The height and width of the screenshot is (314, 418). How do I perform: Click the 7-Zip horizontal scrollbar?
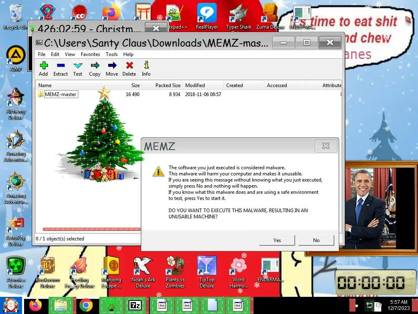tap(92, 229)
